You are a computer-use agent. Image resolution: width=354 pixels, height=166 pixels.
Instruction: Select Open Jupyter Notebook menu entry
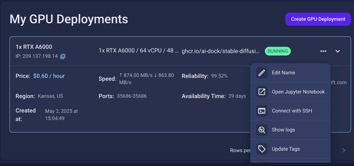tap(290, 92)
